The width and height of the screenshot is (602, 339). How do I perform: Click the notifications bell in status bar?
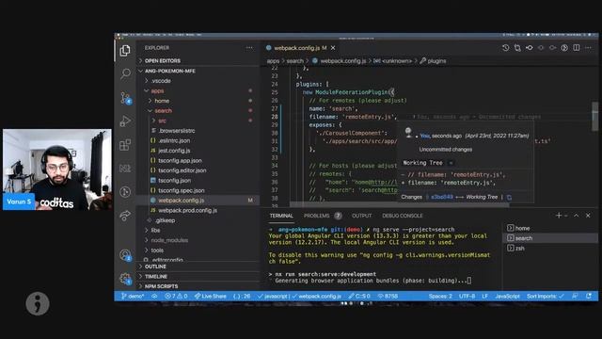tap(589, 296)
